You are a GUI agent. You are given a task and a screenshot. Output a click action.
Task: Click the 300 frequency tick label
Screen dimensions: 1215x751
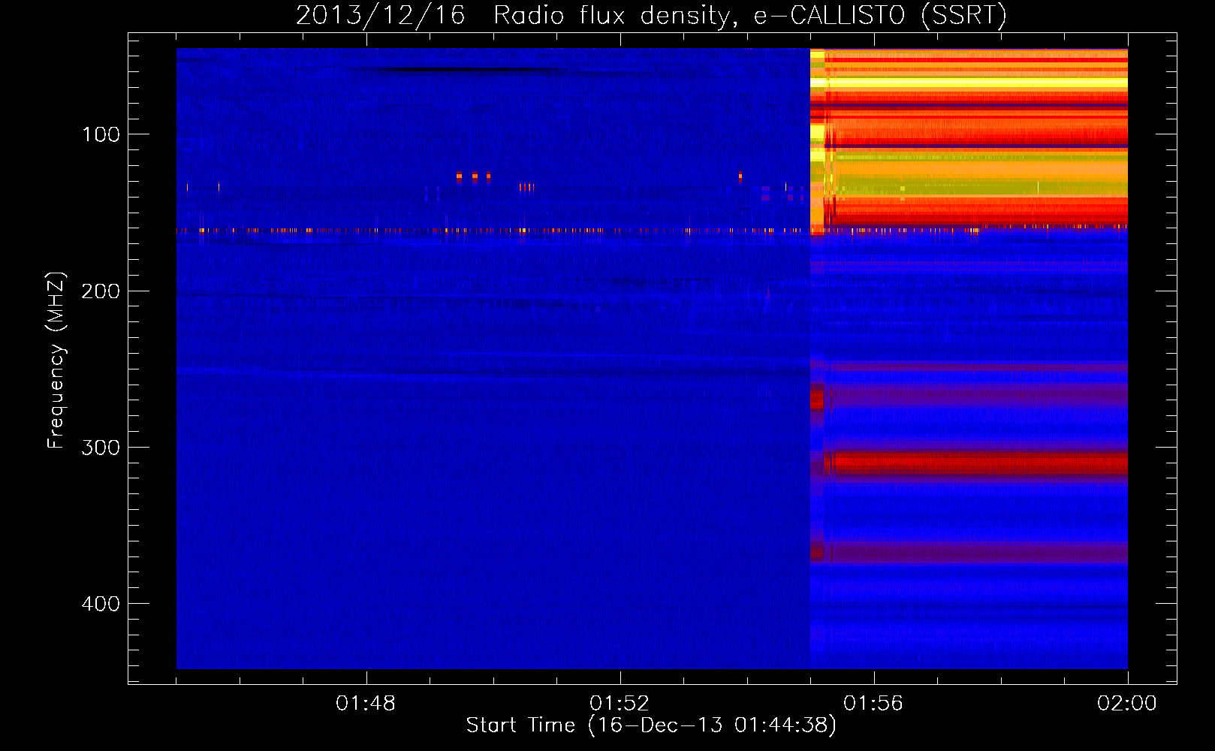click(101, 448)
